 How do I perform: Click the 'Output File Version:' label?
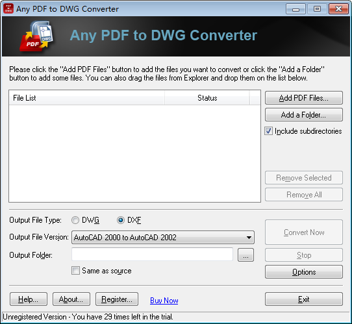coord(39,237)
